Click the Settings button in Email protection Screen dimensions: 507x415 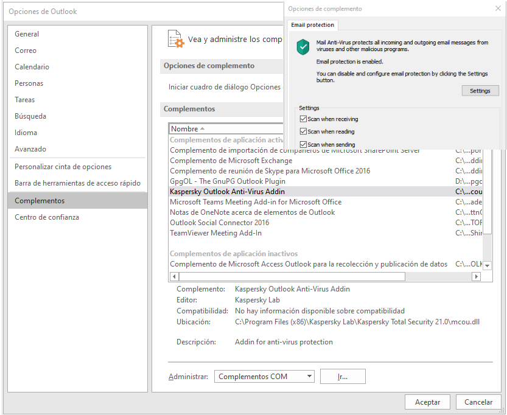(480, 91)
